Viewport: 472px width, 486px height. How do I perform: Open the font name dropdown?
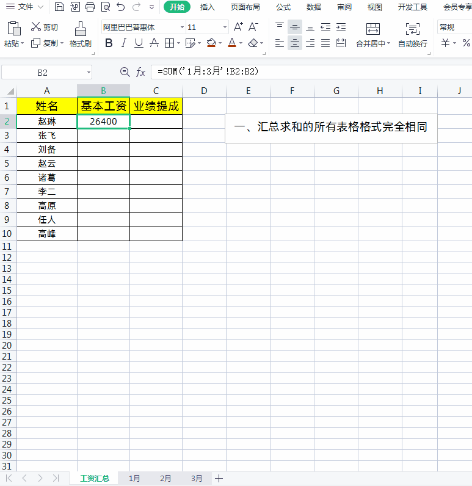pos(182,27)
